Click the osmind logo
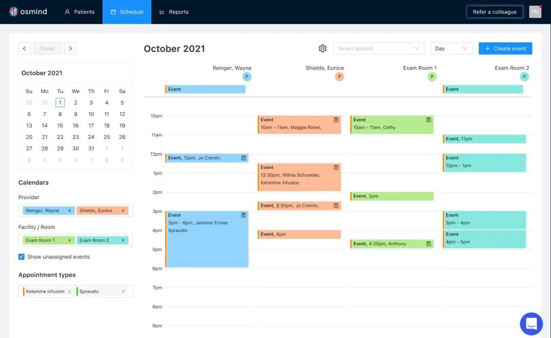551x338 pixels. (27, 11)
